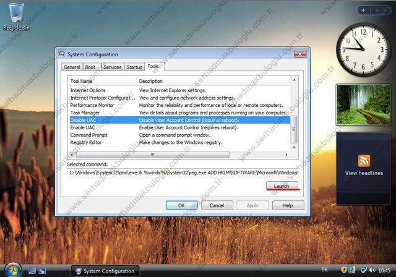This screenshot has height=277, width=396.
Task: Select Task Manager tool row
Action: tap(180, 113)
